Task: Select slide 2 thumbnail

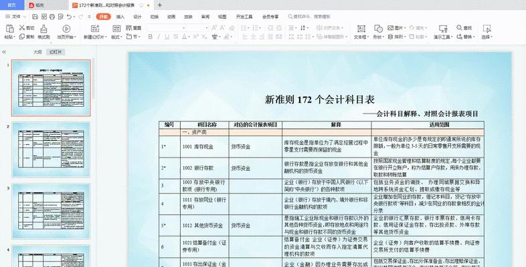Action: 51,150
